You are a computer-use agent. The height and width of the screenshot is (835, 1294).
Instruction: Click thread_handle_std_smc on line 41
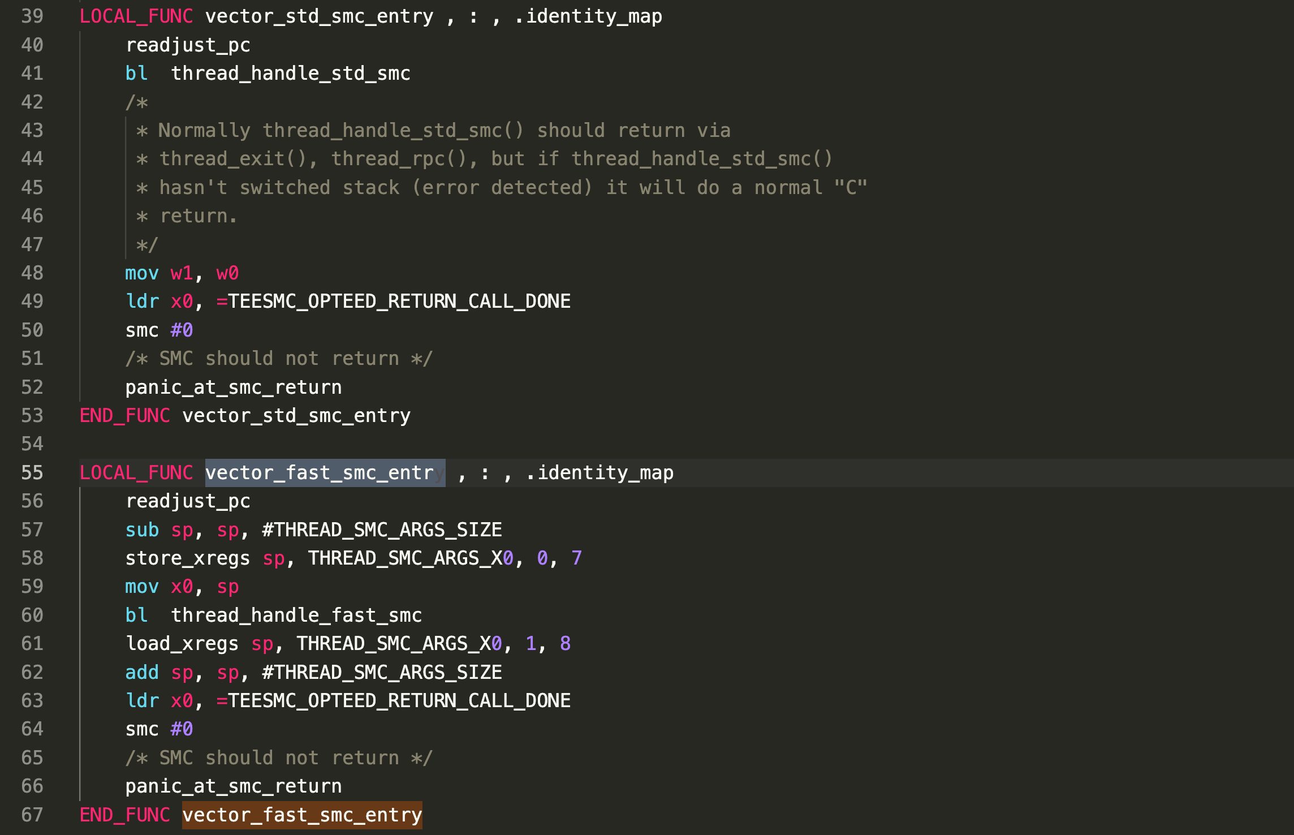tap(291, 74)
